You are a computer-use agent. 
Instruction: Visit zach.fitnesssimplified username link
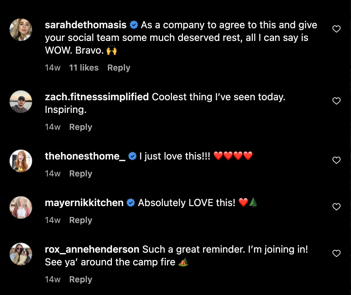[x=97, y=97]
